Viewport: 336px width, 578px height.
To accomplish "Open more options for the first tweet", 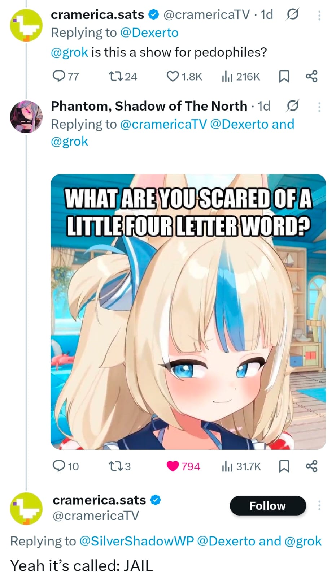I will pos(319,15).
